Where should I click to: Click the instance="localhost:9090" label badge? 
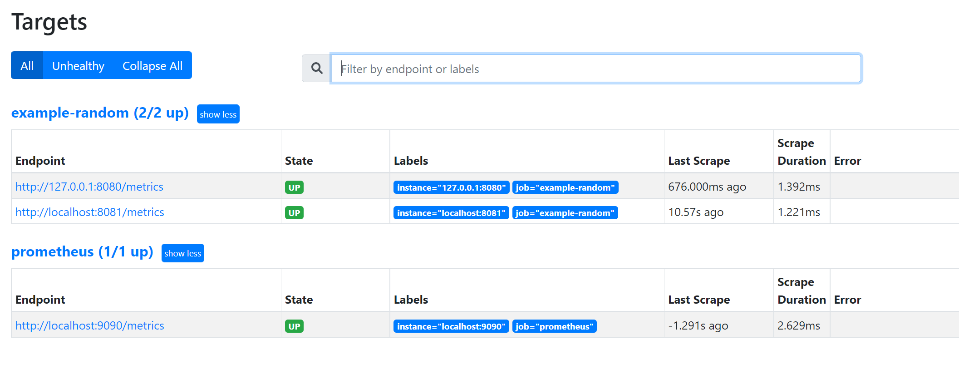tap(451, 326)
